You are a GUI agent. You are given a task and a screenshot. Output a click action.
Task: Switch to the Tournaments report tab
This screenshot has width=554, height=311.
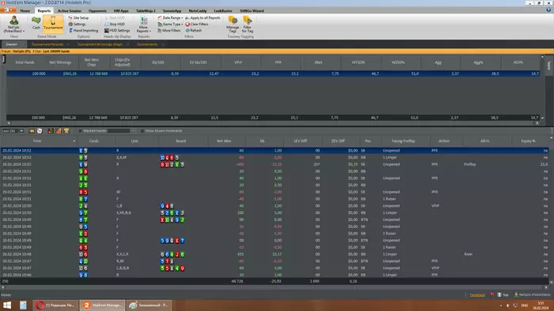147,44
